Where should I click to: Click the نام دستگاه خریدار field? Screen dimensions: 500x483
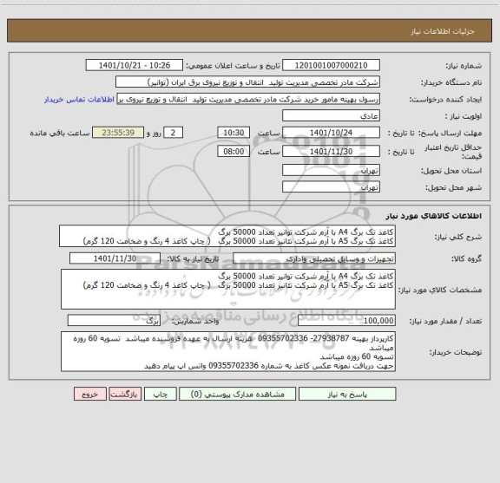[247, 82]
